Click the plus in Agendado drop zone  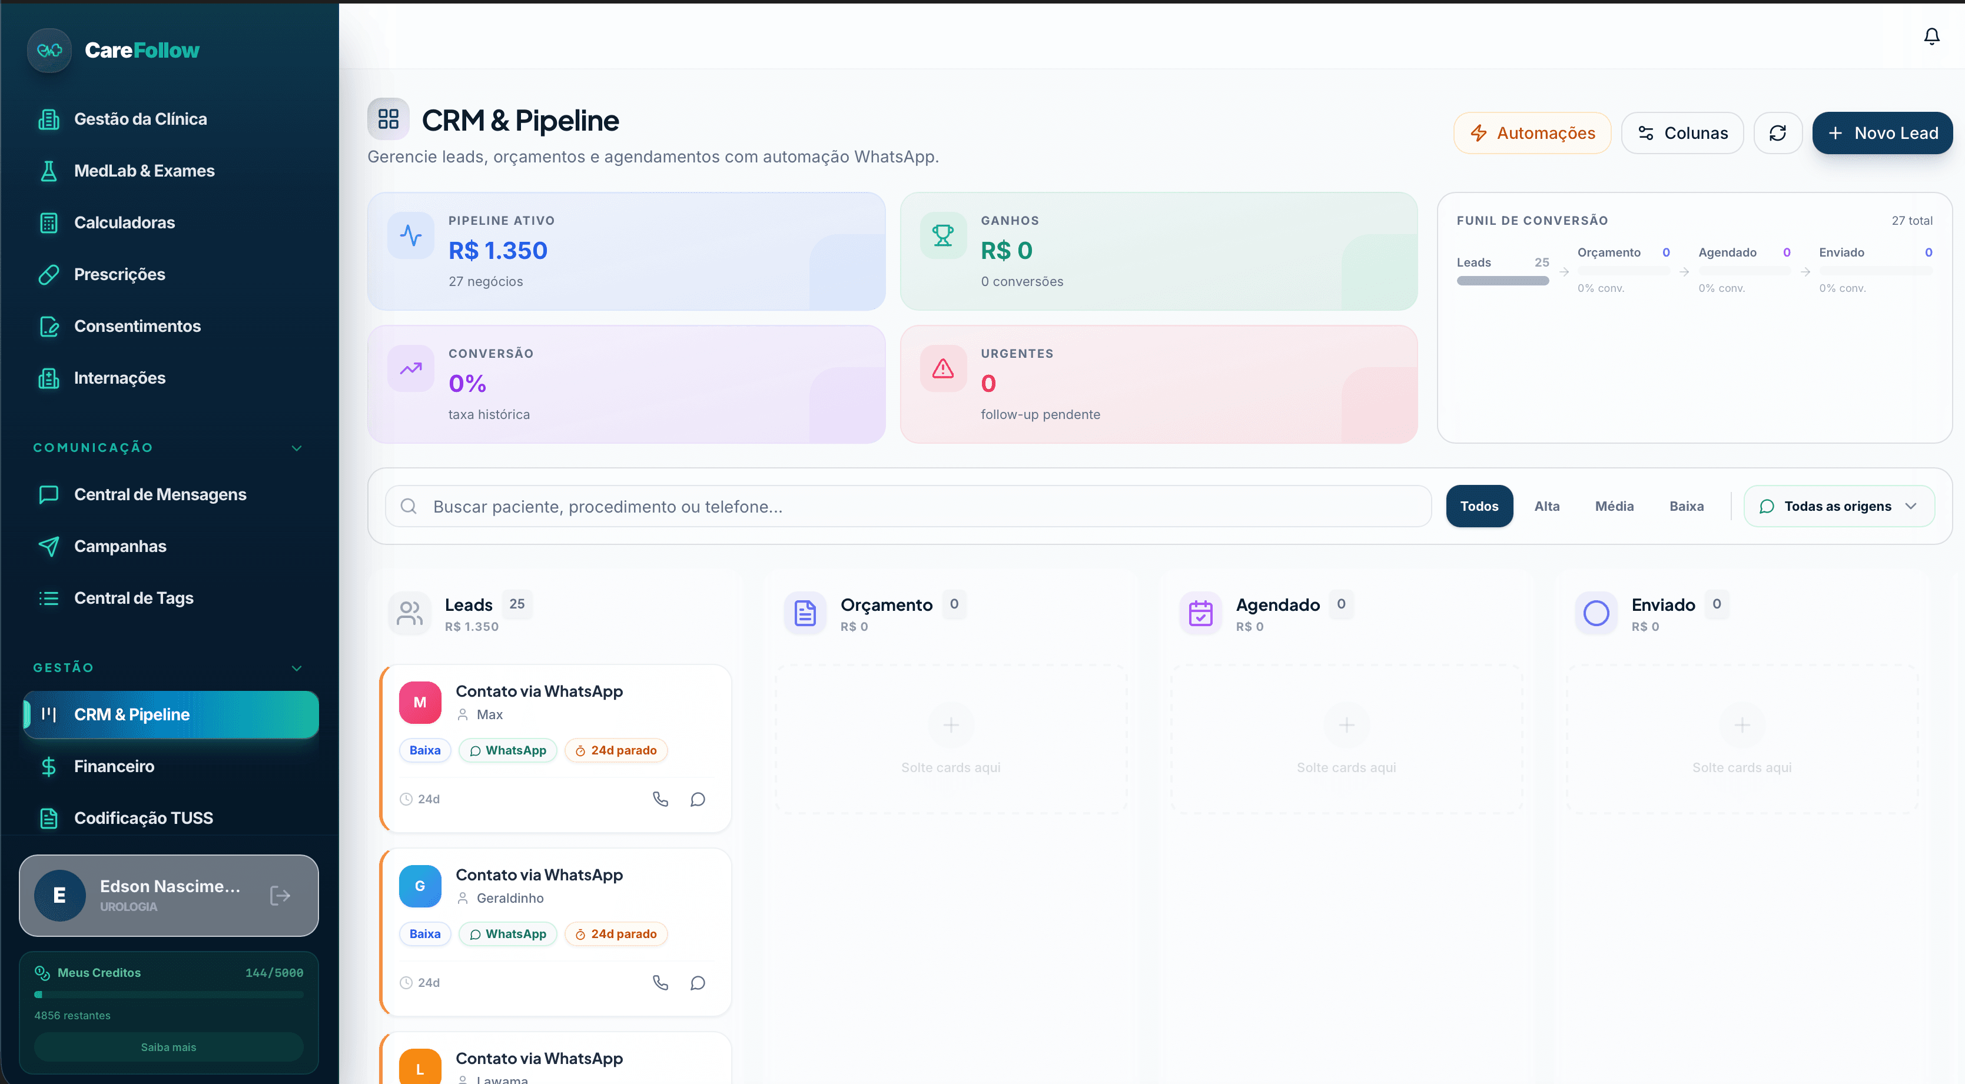pyautogui.click(x=1346, y=724)
